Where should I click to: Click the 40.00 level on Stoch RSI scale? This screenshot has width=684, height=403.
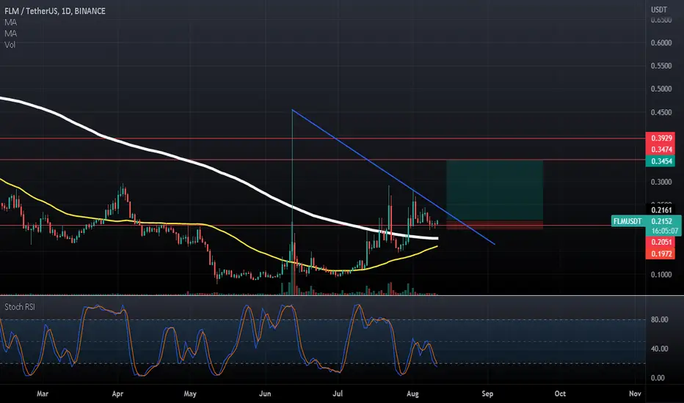pos(659,349)
